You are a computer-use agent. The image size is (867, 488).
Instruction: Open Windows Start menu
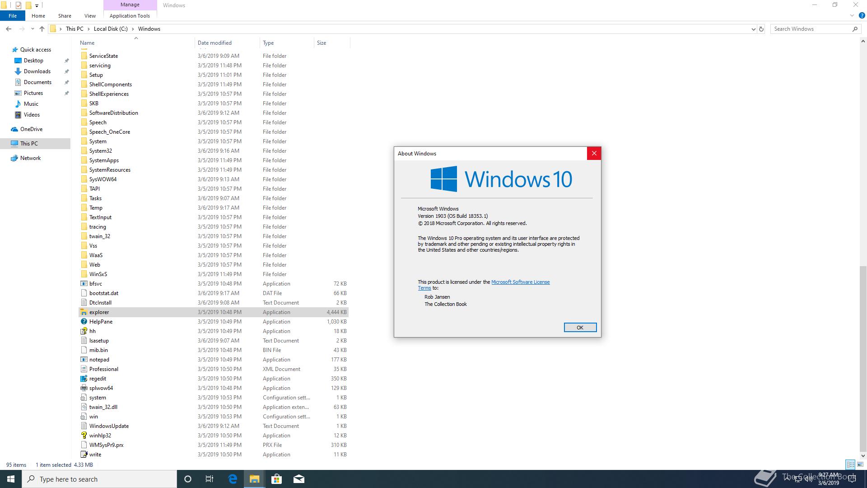click(11, 479)
